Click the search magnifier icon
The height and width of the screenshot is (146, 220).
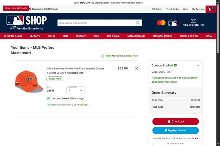tap(138, 23)
